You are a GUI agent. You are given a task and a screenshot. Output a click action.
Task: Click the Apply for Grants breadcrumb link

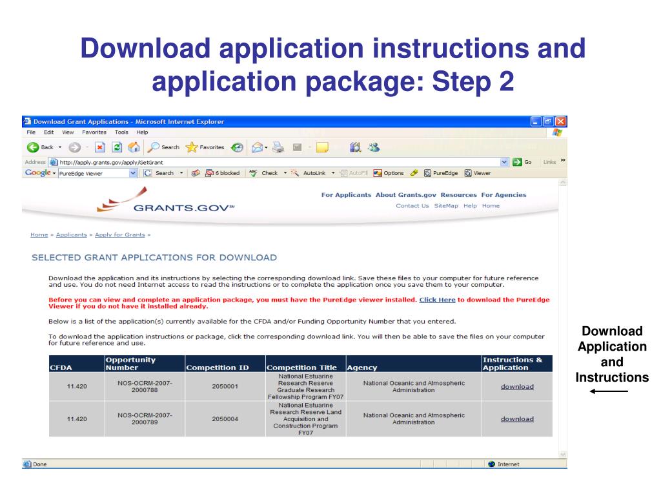[119, 235]
